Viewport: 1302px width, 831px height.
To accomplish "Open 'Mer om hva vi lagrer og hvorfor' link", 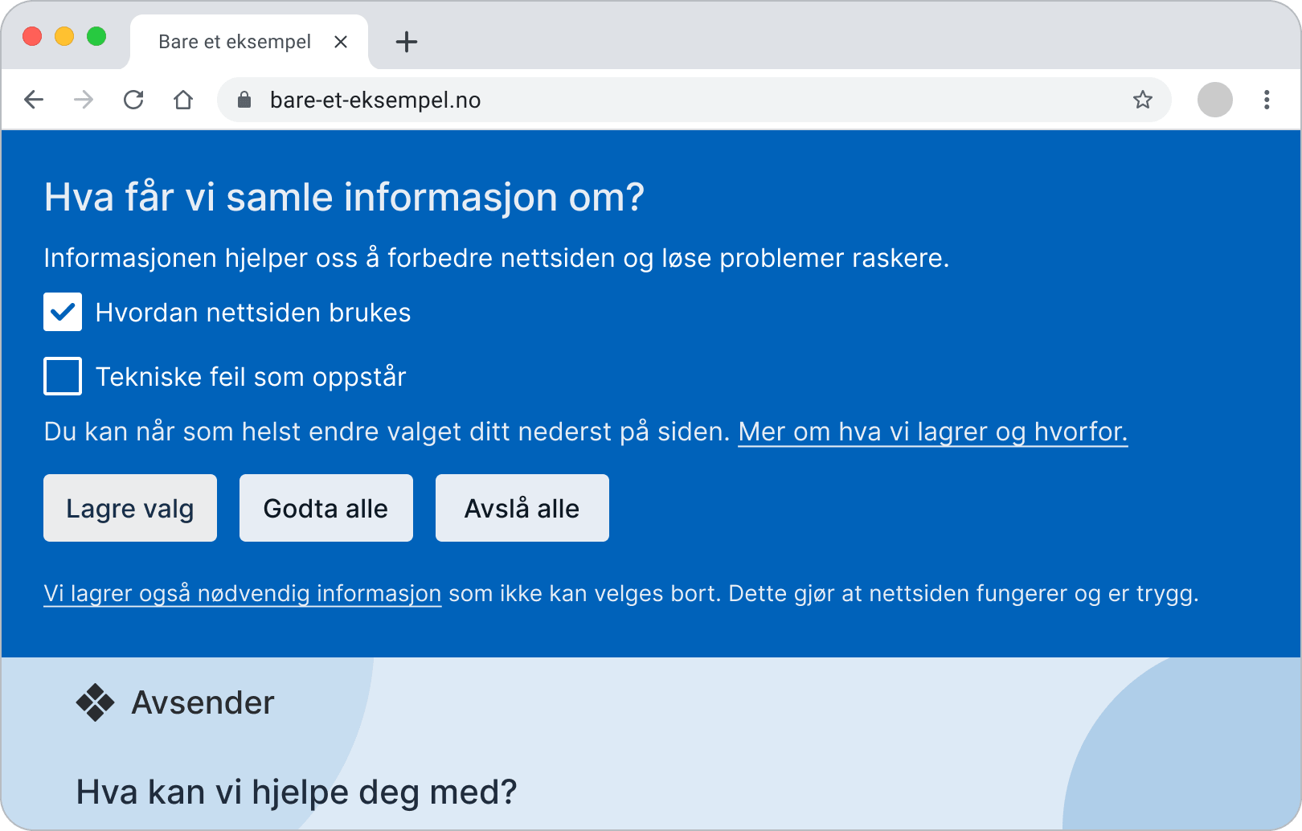I will [933, 432].
